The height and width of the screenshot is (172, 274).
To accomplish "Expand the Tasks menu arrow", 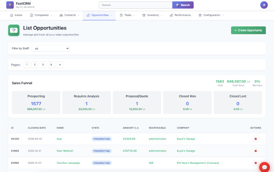I will tap(134, 15).
